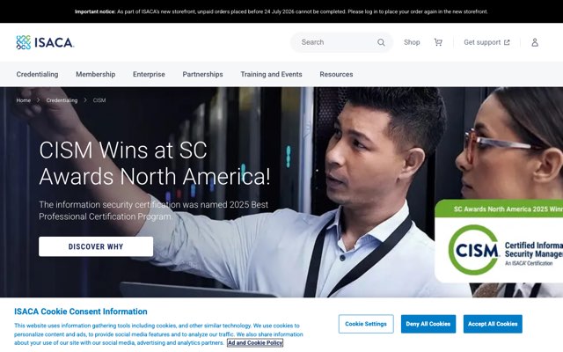Open Cookie Settings
Screen dimensions: 563x352
coord(366,324)
